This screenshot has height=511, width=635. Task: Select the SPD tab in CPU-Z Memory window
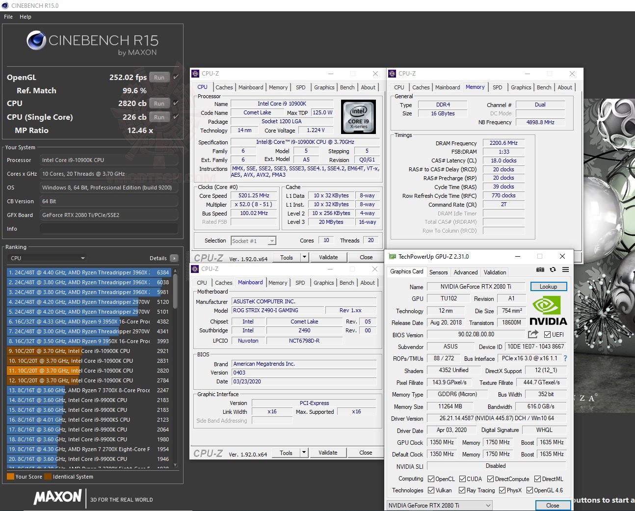click(497, 87)
